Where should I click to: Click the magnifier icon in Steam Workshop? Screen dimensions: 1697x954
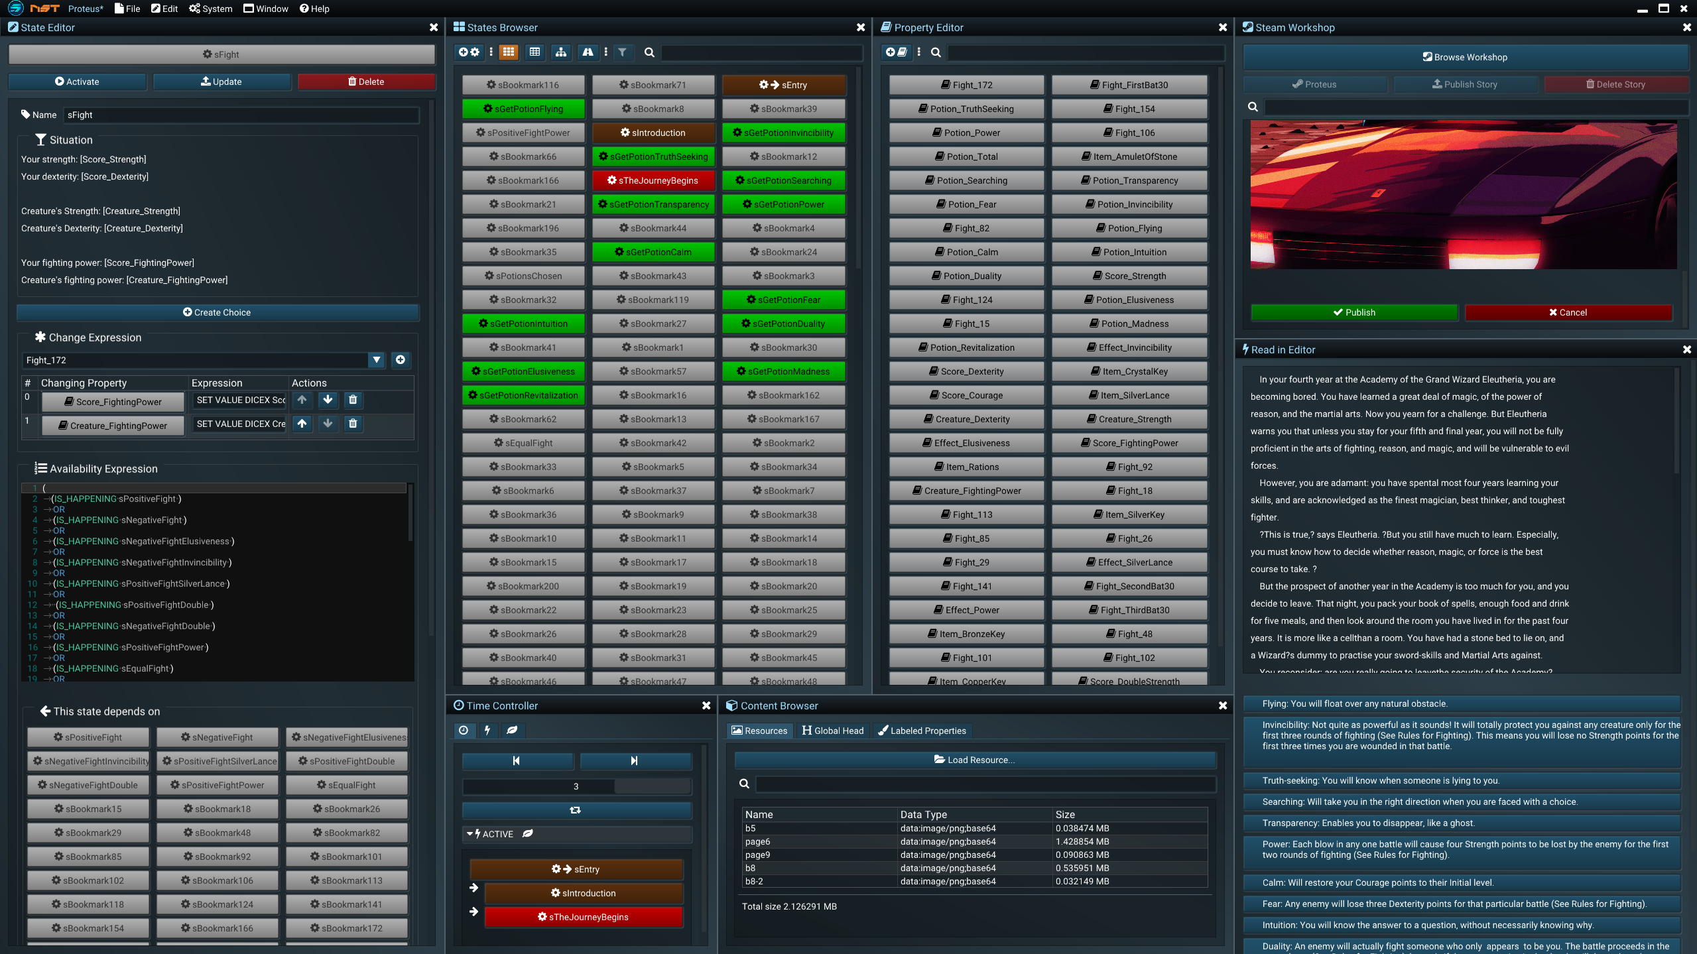1253,106
